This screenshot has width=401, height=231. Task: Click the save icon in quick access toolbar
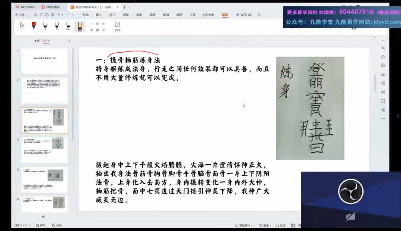pyautogui.click(x=35, y=15)
